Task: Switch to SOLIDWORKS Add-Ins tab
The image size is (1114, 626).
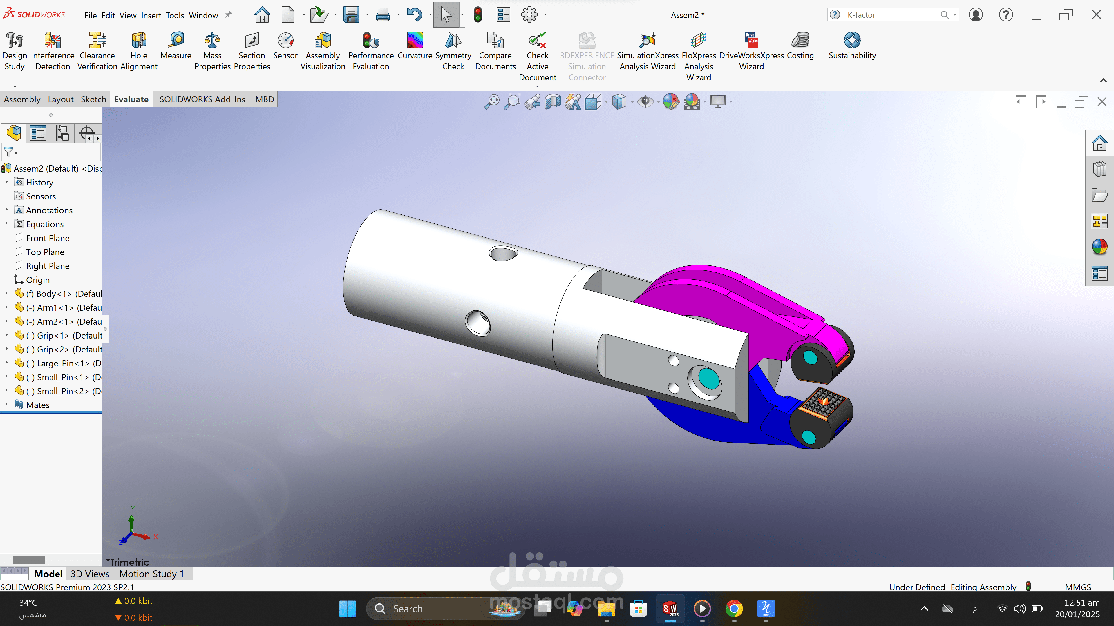Action: click(202, 99)
